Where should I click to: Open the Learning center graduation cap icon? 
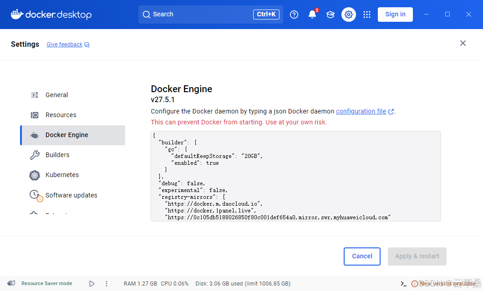point(330,15)
